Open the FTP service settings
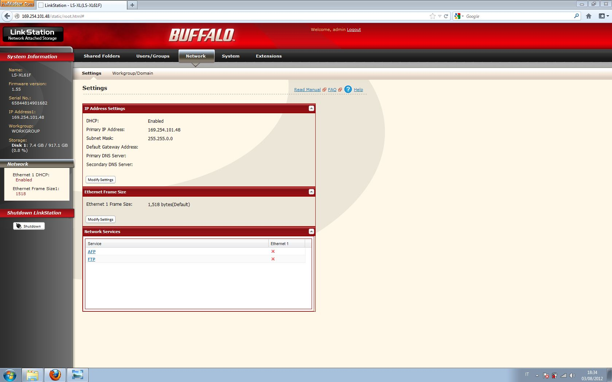612x382 pixels. (x=91, y=259)
